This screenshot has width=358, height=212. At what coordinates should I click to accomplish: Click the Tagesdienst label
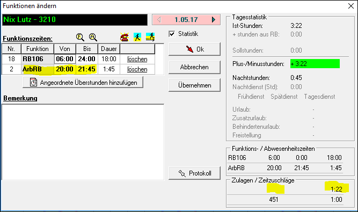click(x=319, y=97)
